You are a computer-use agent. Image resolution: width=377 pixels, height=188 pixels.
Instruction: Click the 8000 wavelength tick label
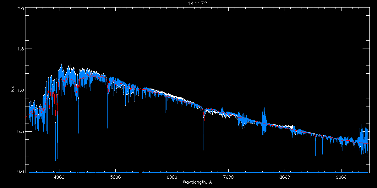pos(285,177)
